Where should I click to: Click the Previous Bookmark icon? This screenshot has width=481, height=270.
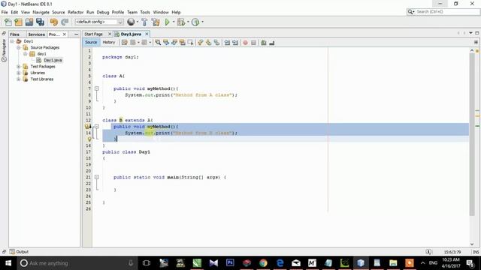(x=201, y=43)
